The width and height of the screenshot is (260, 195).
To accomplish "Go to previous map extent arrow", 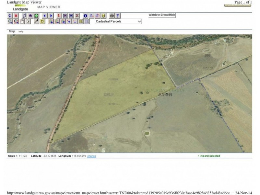I will point(45,16).
